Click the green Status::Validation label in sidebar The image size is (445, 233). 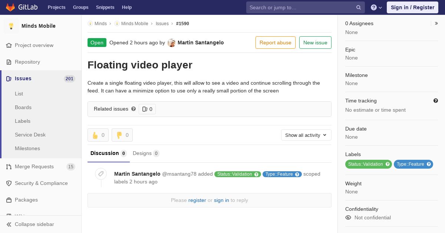[366, 164]
